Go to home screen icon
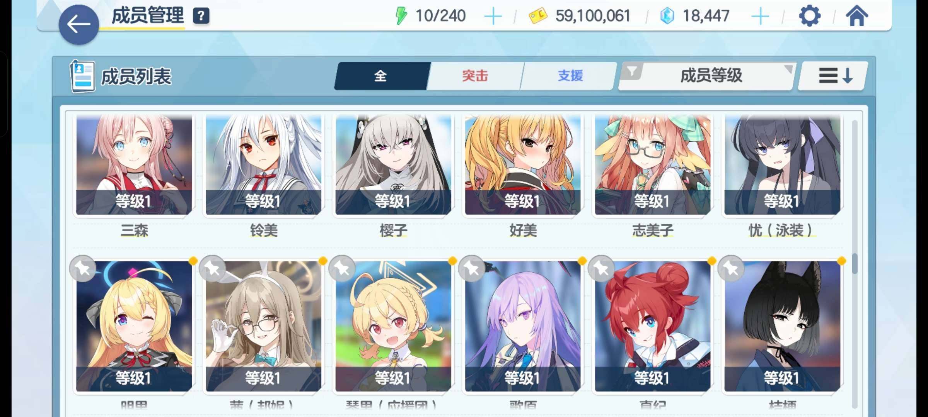 pyautogui.click(x=857, y=16)
